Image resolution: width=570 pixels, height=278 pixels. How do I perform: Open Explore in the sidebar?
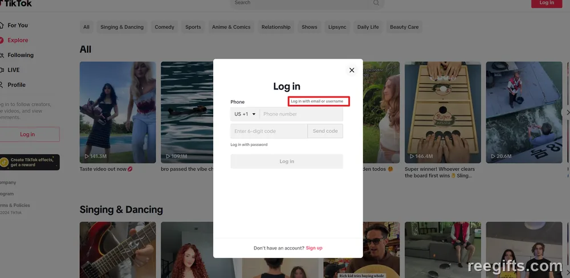[18, 40]
